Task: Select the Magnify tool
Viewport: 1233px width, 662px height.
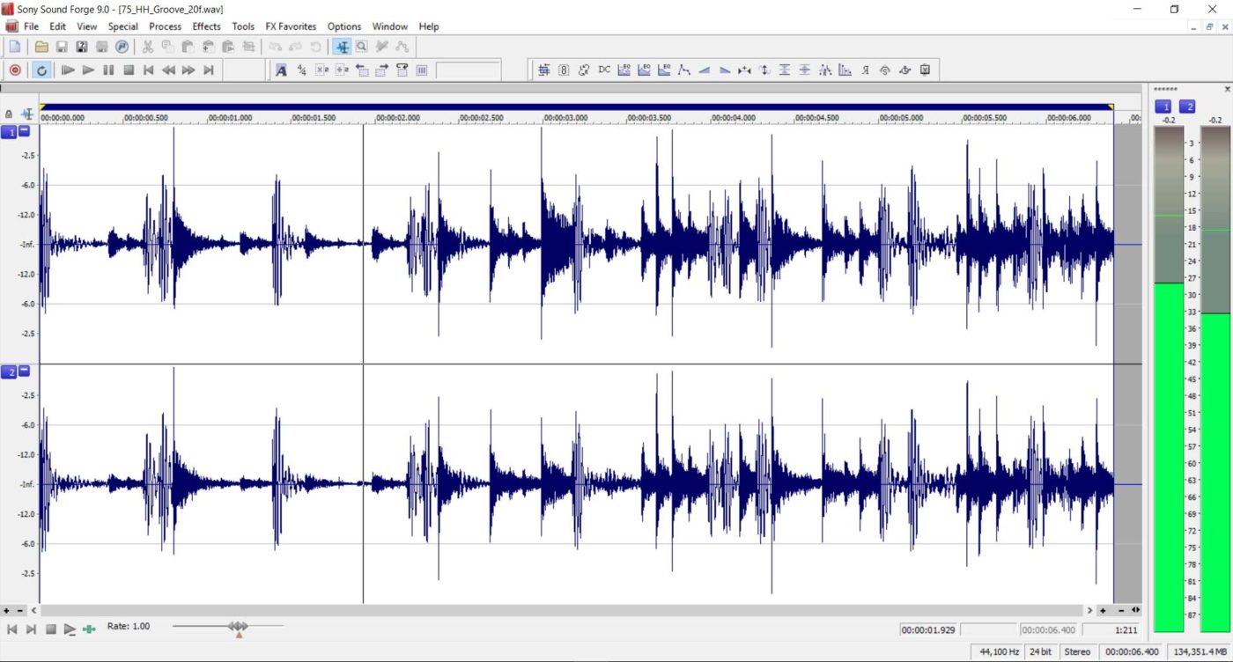Action: point(362,47)
